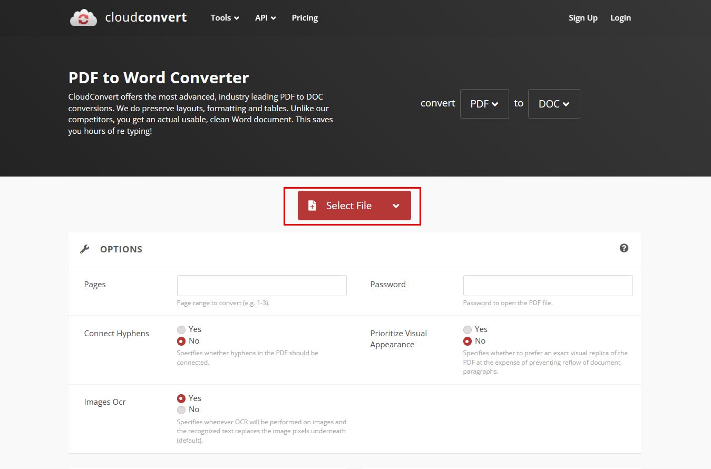This screenshot has height=469, width=711.
Task: Click the Pages range input field
Action: coord(262,286)
